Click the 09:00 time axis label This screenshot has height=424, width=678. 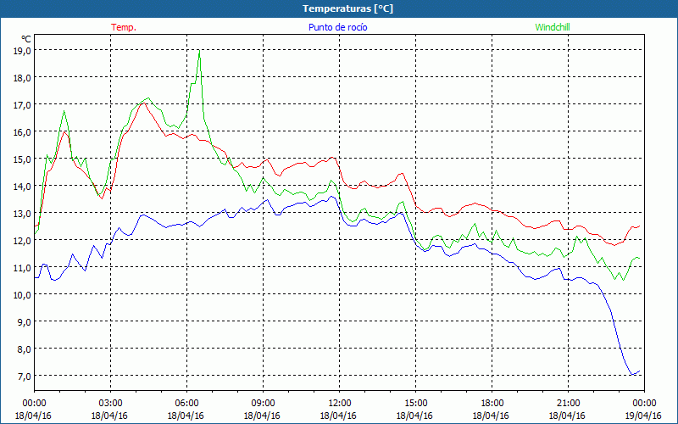(263, 403)
